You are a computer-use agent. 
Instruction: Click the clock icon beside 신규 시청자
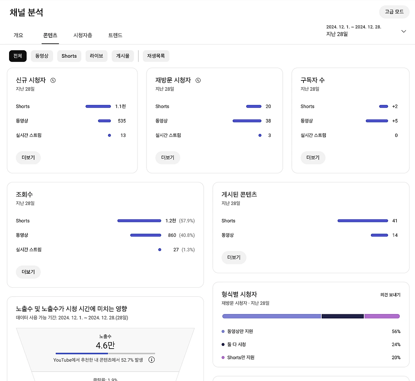tap(53, 80)
